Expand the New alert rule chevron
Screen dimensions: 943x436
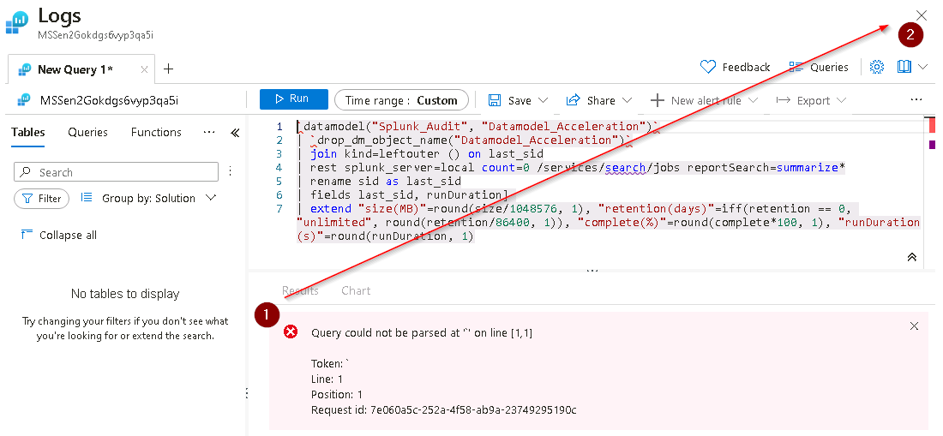tap(753, 100)
